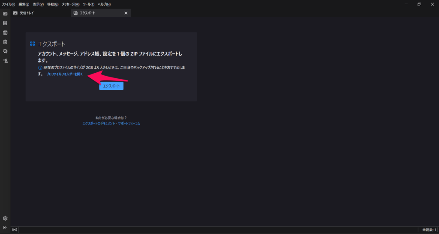Open the Tasks sidebar icon

click(x=5, y=42)
